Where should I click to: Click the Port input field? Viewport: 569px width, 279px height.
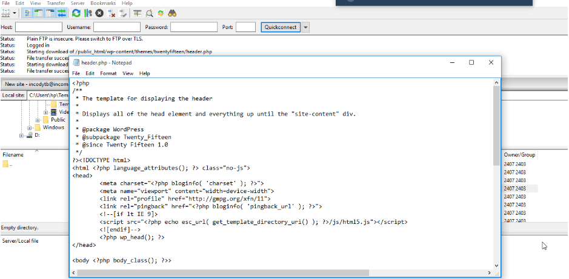(x=245, y=27)
